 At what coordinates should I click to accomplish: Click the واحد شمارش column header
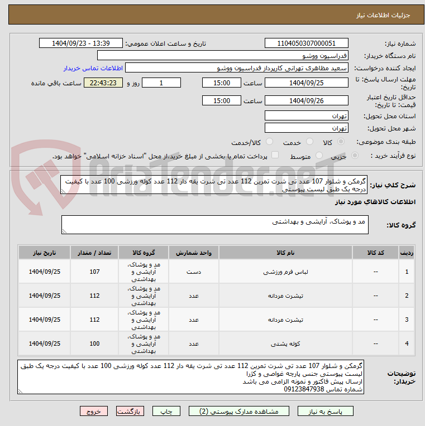(193, 253)
